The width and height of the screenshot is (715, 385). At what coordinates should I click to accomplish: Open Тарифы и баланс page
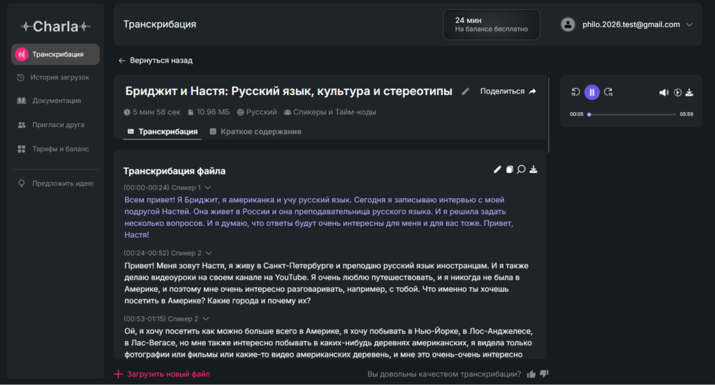pyautogui.click(x=53, y=149)
